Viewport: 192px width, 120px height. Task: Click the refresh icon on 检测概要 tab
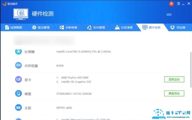pos(7,28)
